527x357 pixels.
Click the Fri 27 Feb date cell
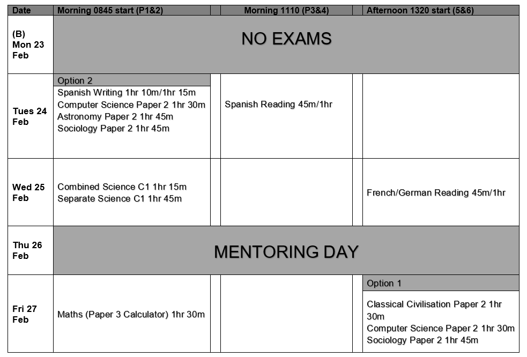tap(25, 314)
